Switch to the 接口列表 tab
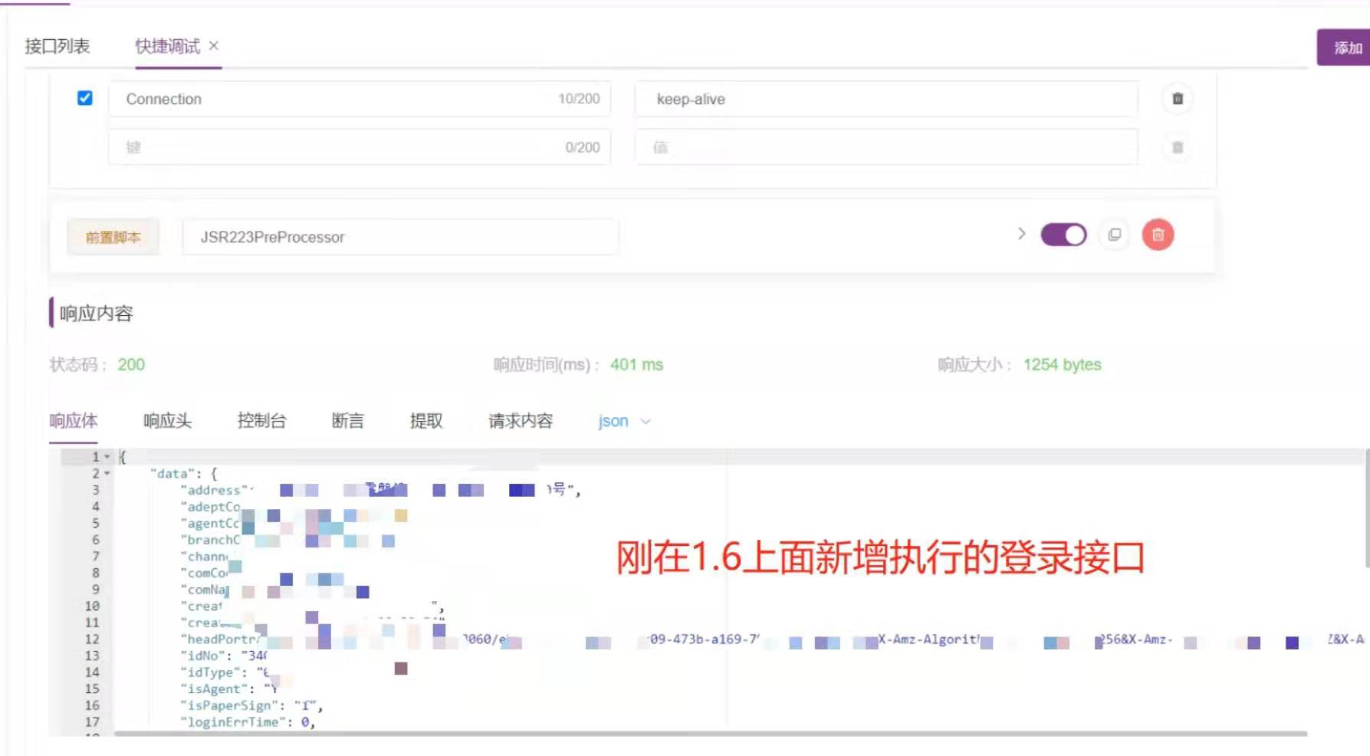 click(57, 46)
